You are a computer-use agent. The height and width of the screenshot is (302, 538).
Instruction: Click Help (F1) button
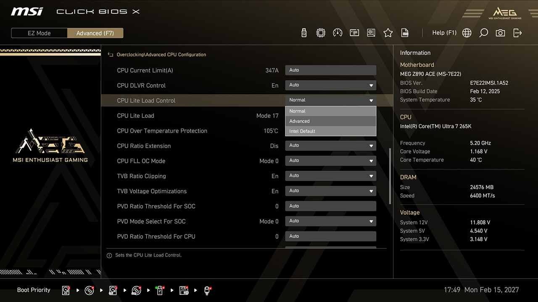[444, 33]
